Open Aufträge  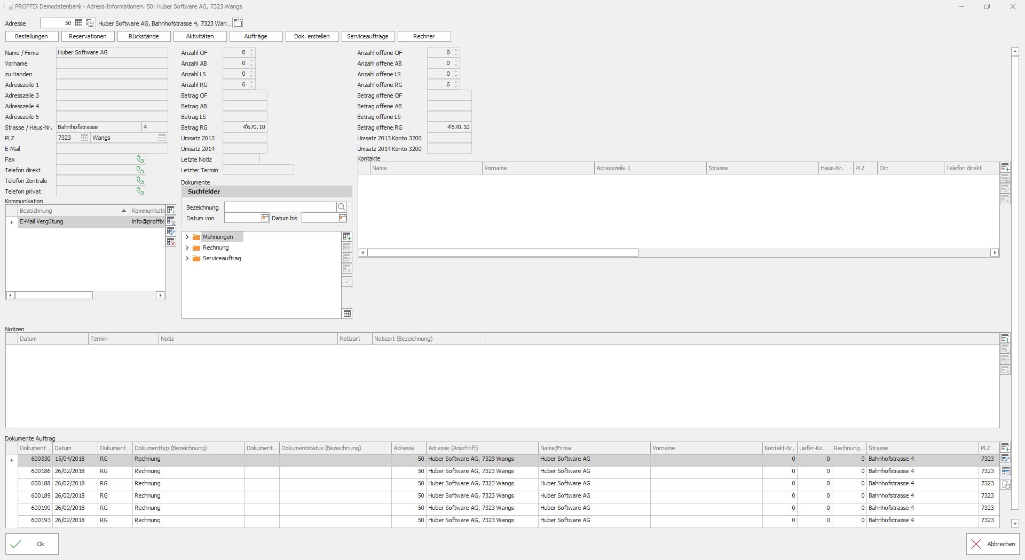pyautogui.click(x=256, y=36)
